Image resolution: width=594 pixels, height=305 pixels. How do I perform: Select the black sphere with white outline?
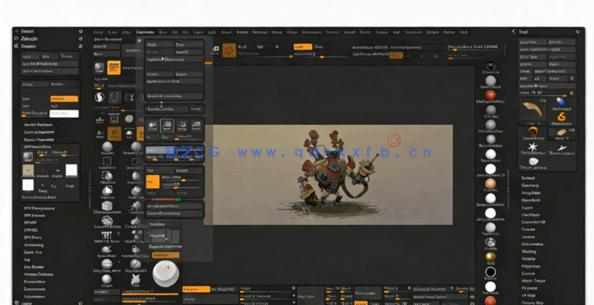coord(491,272)
